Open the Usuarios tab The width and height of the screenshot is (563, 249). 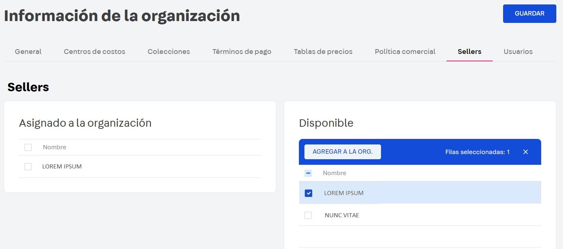(518, 51)
